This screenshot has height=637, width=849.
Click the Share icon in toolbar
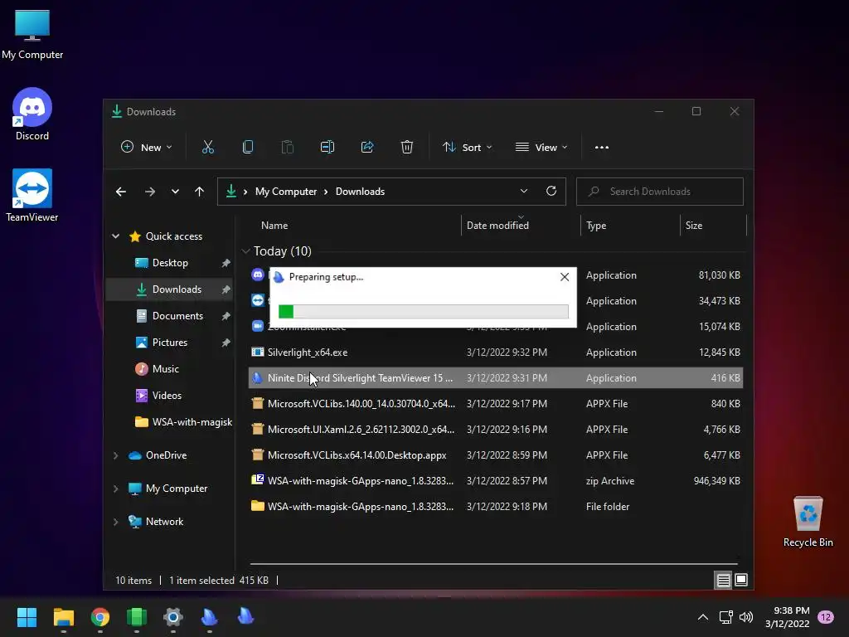click(367, 148)
